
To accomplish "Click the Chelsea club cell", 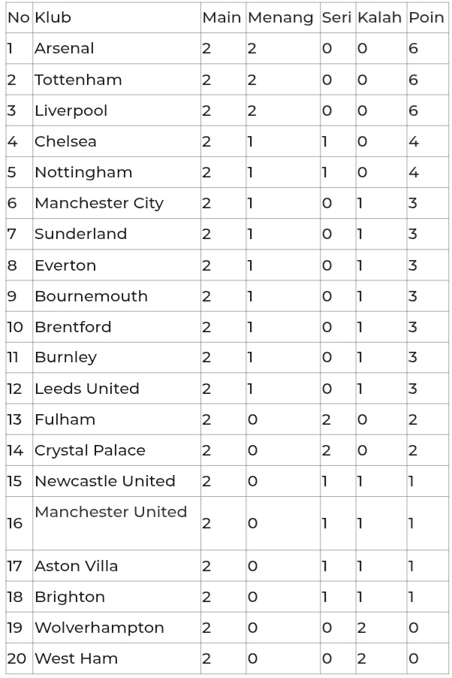I will [65, 141].
